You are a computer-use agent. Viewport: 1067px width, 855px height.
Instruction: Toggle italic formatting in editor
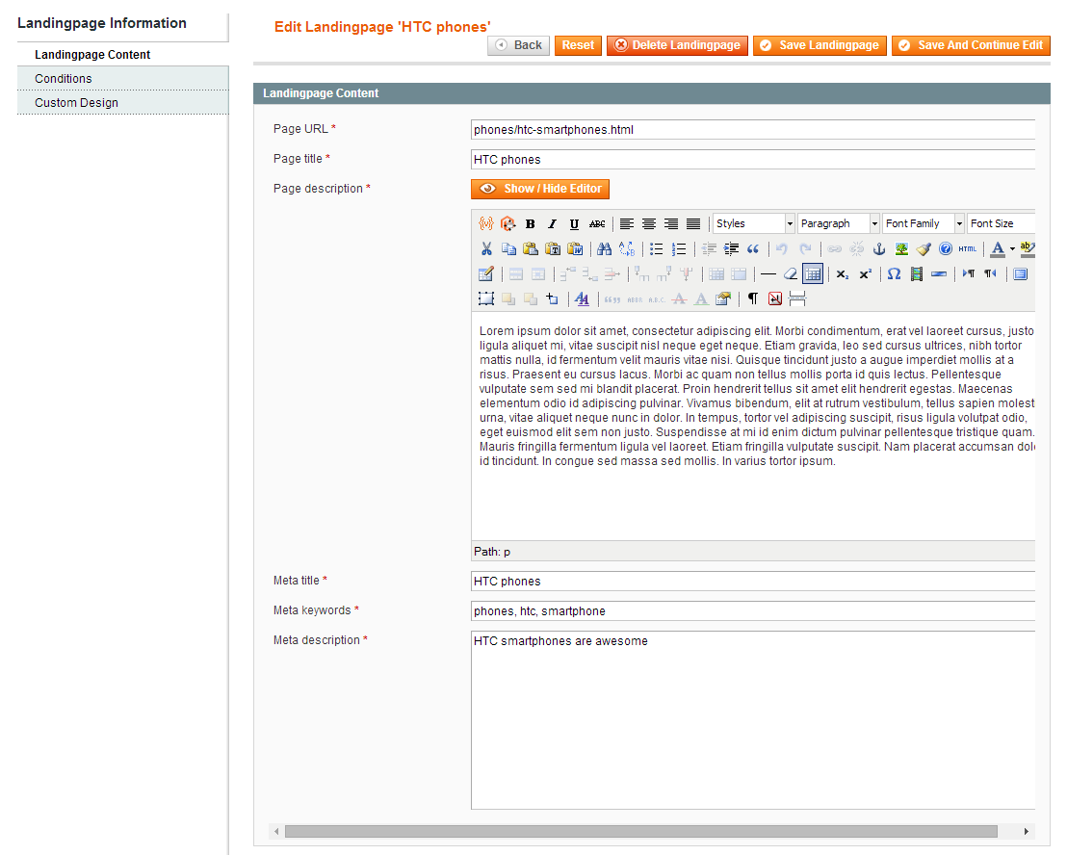[x=552, y=223]
